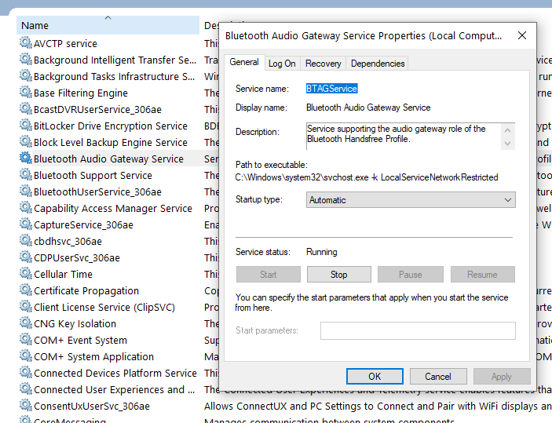Click gear icon of BluetoothUserService_306ae
The height and width of the screenshot is (423, 552).
[26, 191]
